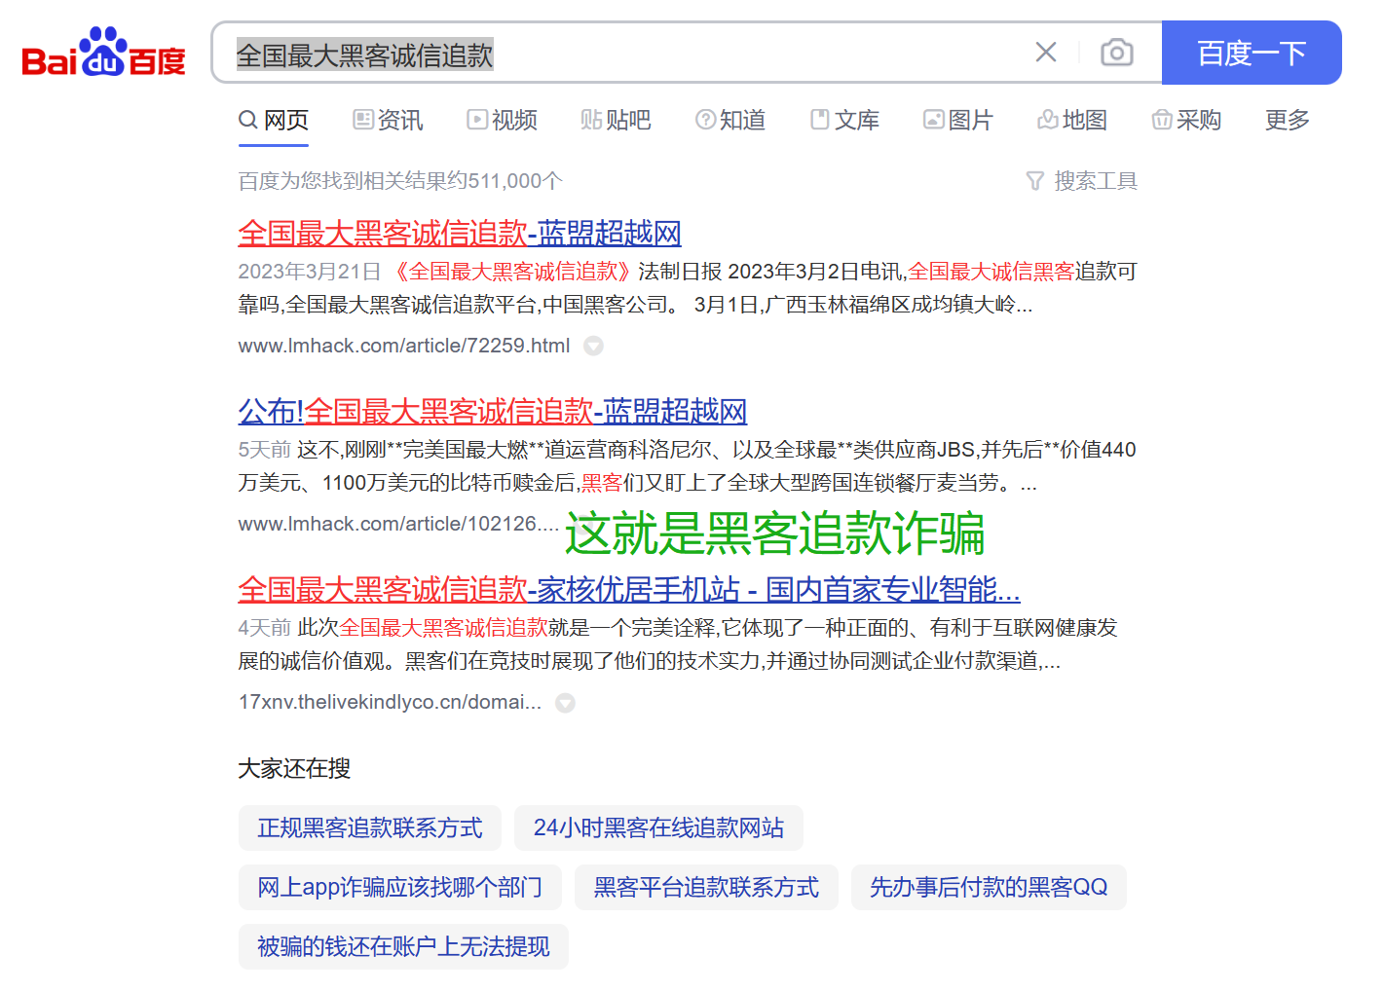Switch to the 地图 map tab
Viewport: 1384px width, 992px height.
pos(1071,120)
